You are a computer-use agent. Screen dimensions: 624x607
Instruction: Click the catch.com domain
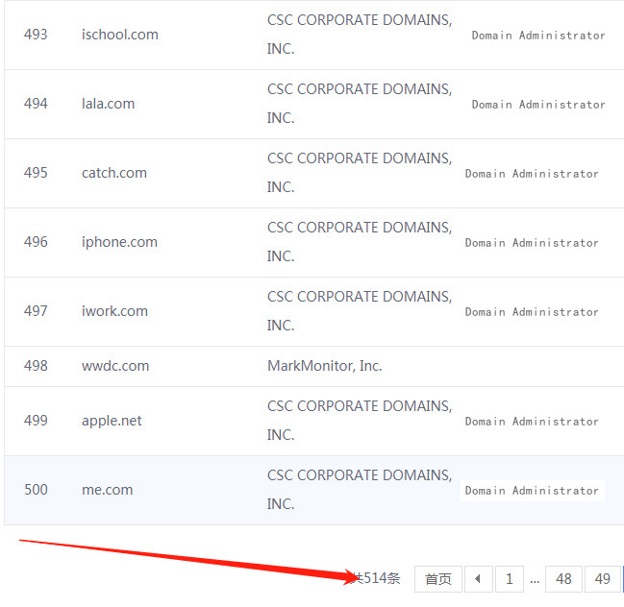pos(114,173)
